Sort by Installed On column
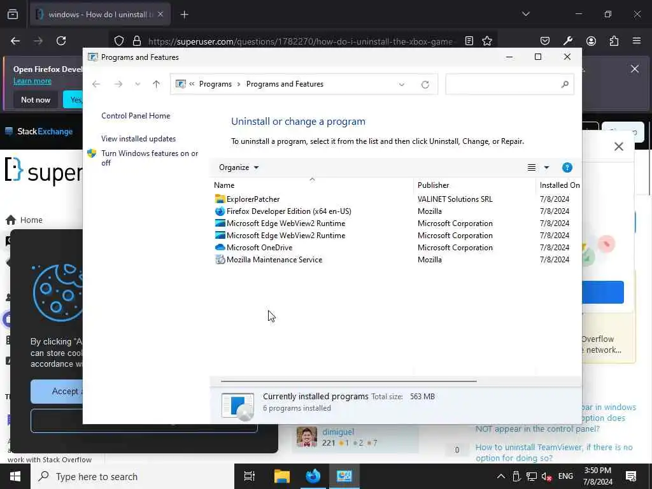The width and height of the screenshot is (652, 489). (559, 185)
